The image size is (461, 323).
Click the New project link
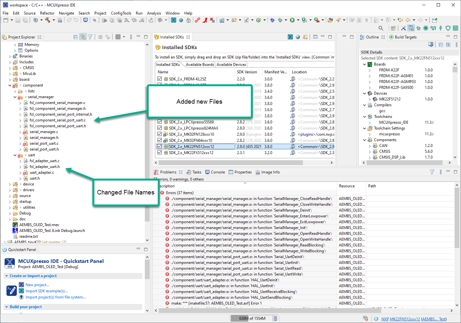coord(37,285)
